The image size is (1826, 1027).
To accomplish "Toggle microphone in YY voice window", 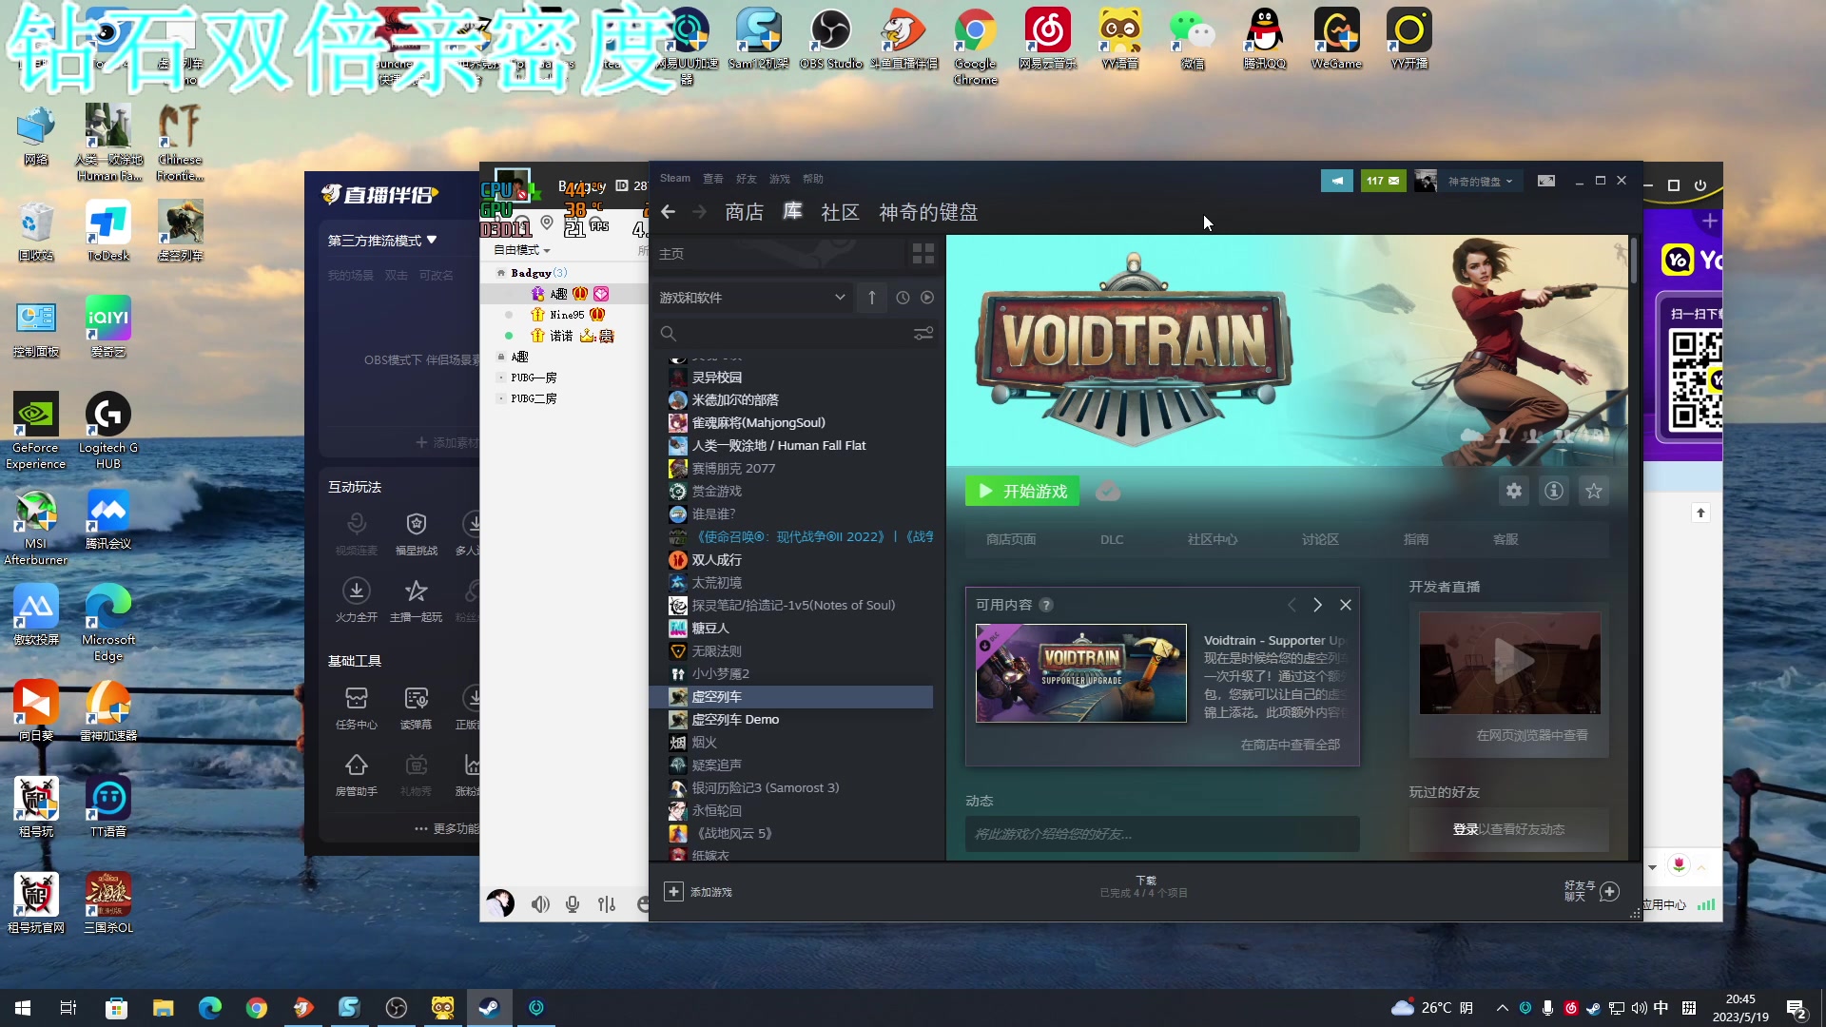I will pos(573,904).
